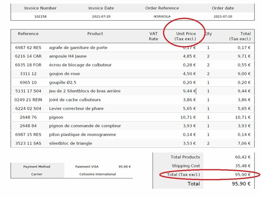Viewport: 261px width, 198px height.
Task: Click the Payment Method label
Action: coord(37,167)
